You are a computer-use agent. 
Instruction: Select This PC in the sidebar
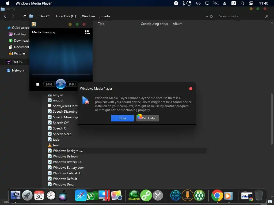[x=15, y=62]
